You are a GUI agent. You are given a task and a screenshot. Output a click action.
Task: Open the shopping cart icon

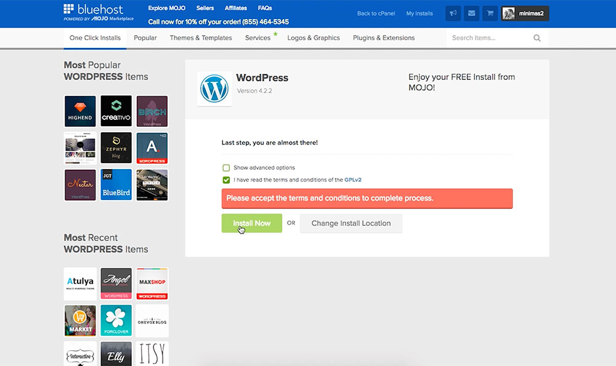point(490,14)
